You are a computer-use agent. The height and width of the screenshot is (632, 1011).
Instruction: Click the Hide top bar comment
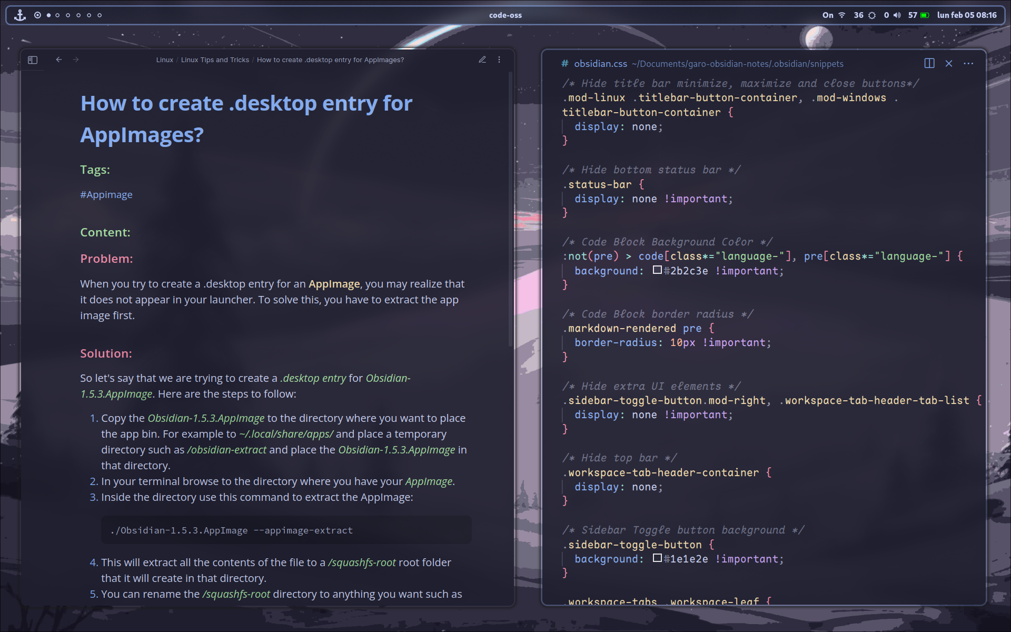click(619, 458)
